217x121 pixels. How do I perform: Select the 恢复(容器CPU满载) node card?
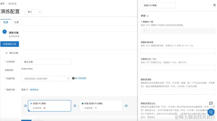tap(101, 106)
